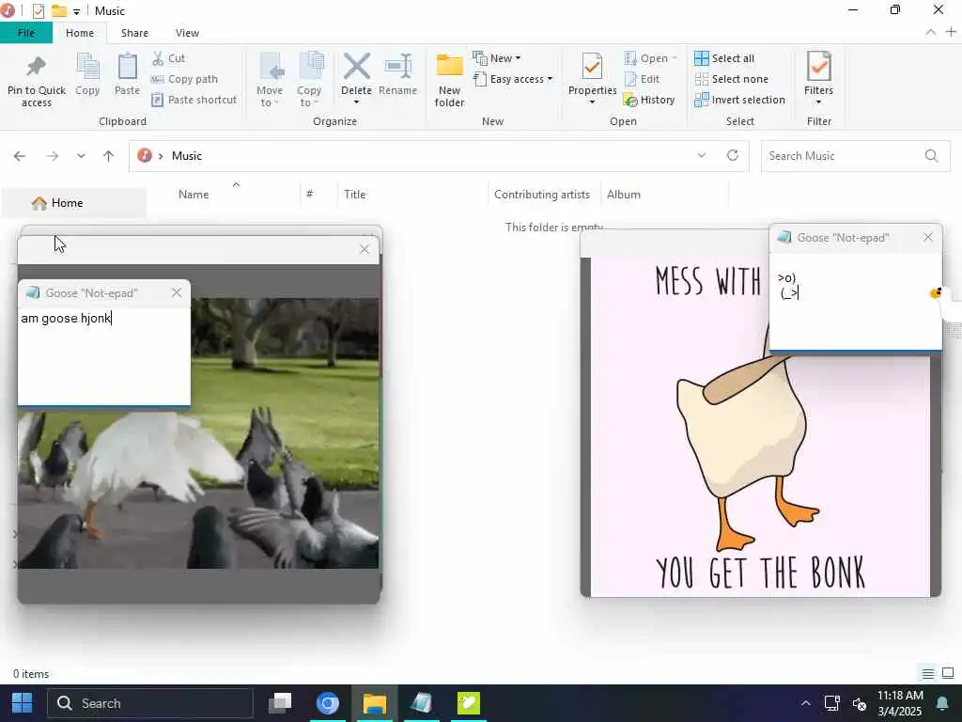Image resolution: width=962 pixels, height=722 pixels.
Task: Open the notifications bell
Action: [x=942, y=703]
